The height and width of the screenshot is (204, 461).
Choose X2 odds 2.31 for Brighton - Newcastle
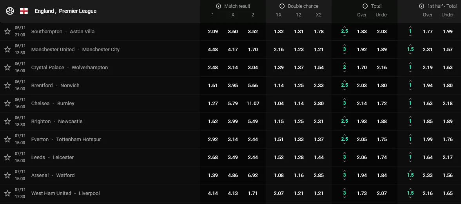tap(319, 122)
